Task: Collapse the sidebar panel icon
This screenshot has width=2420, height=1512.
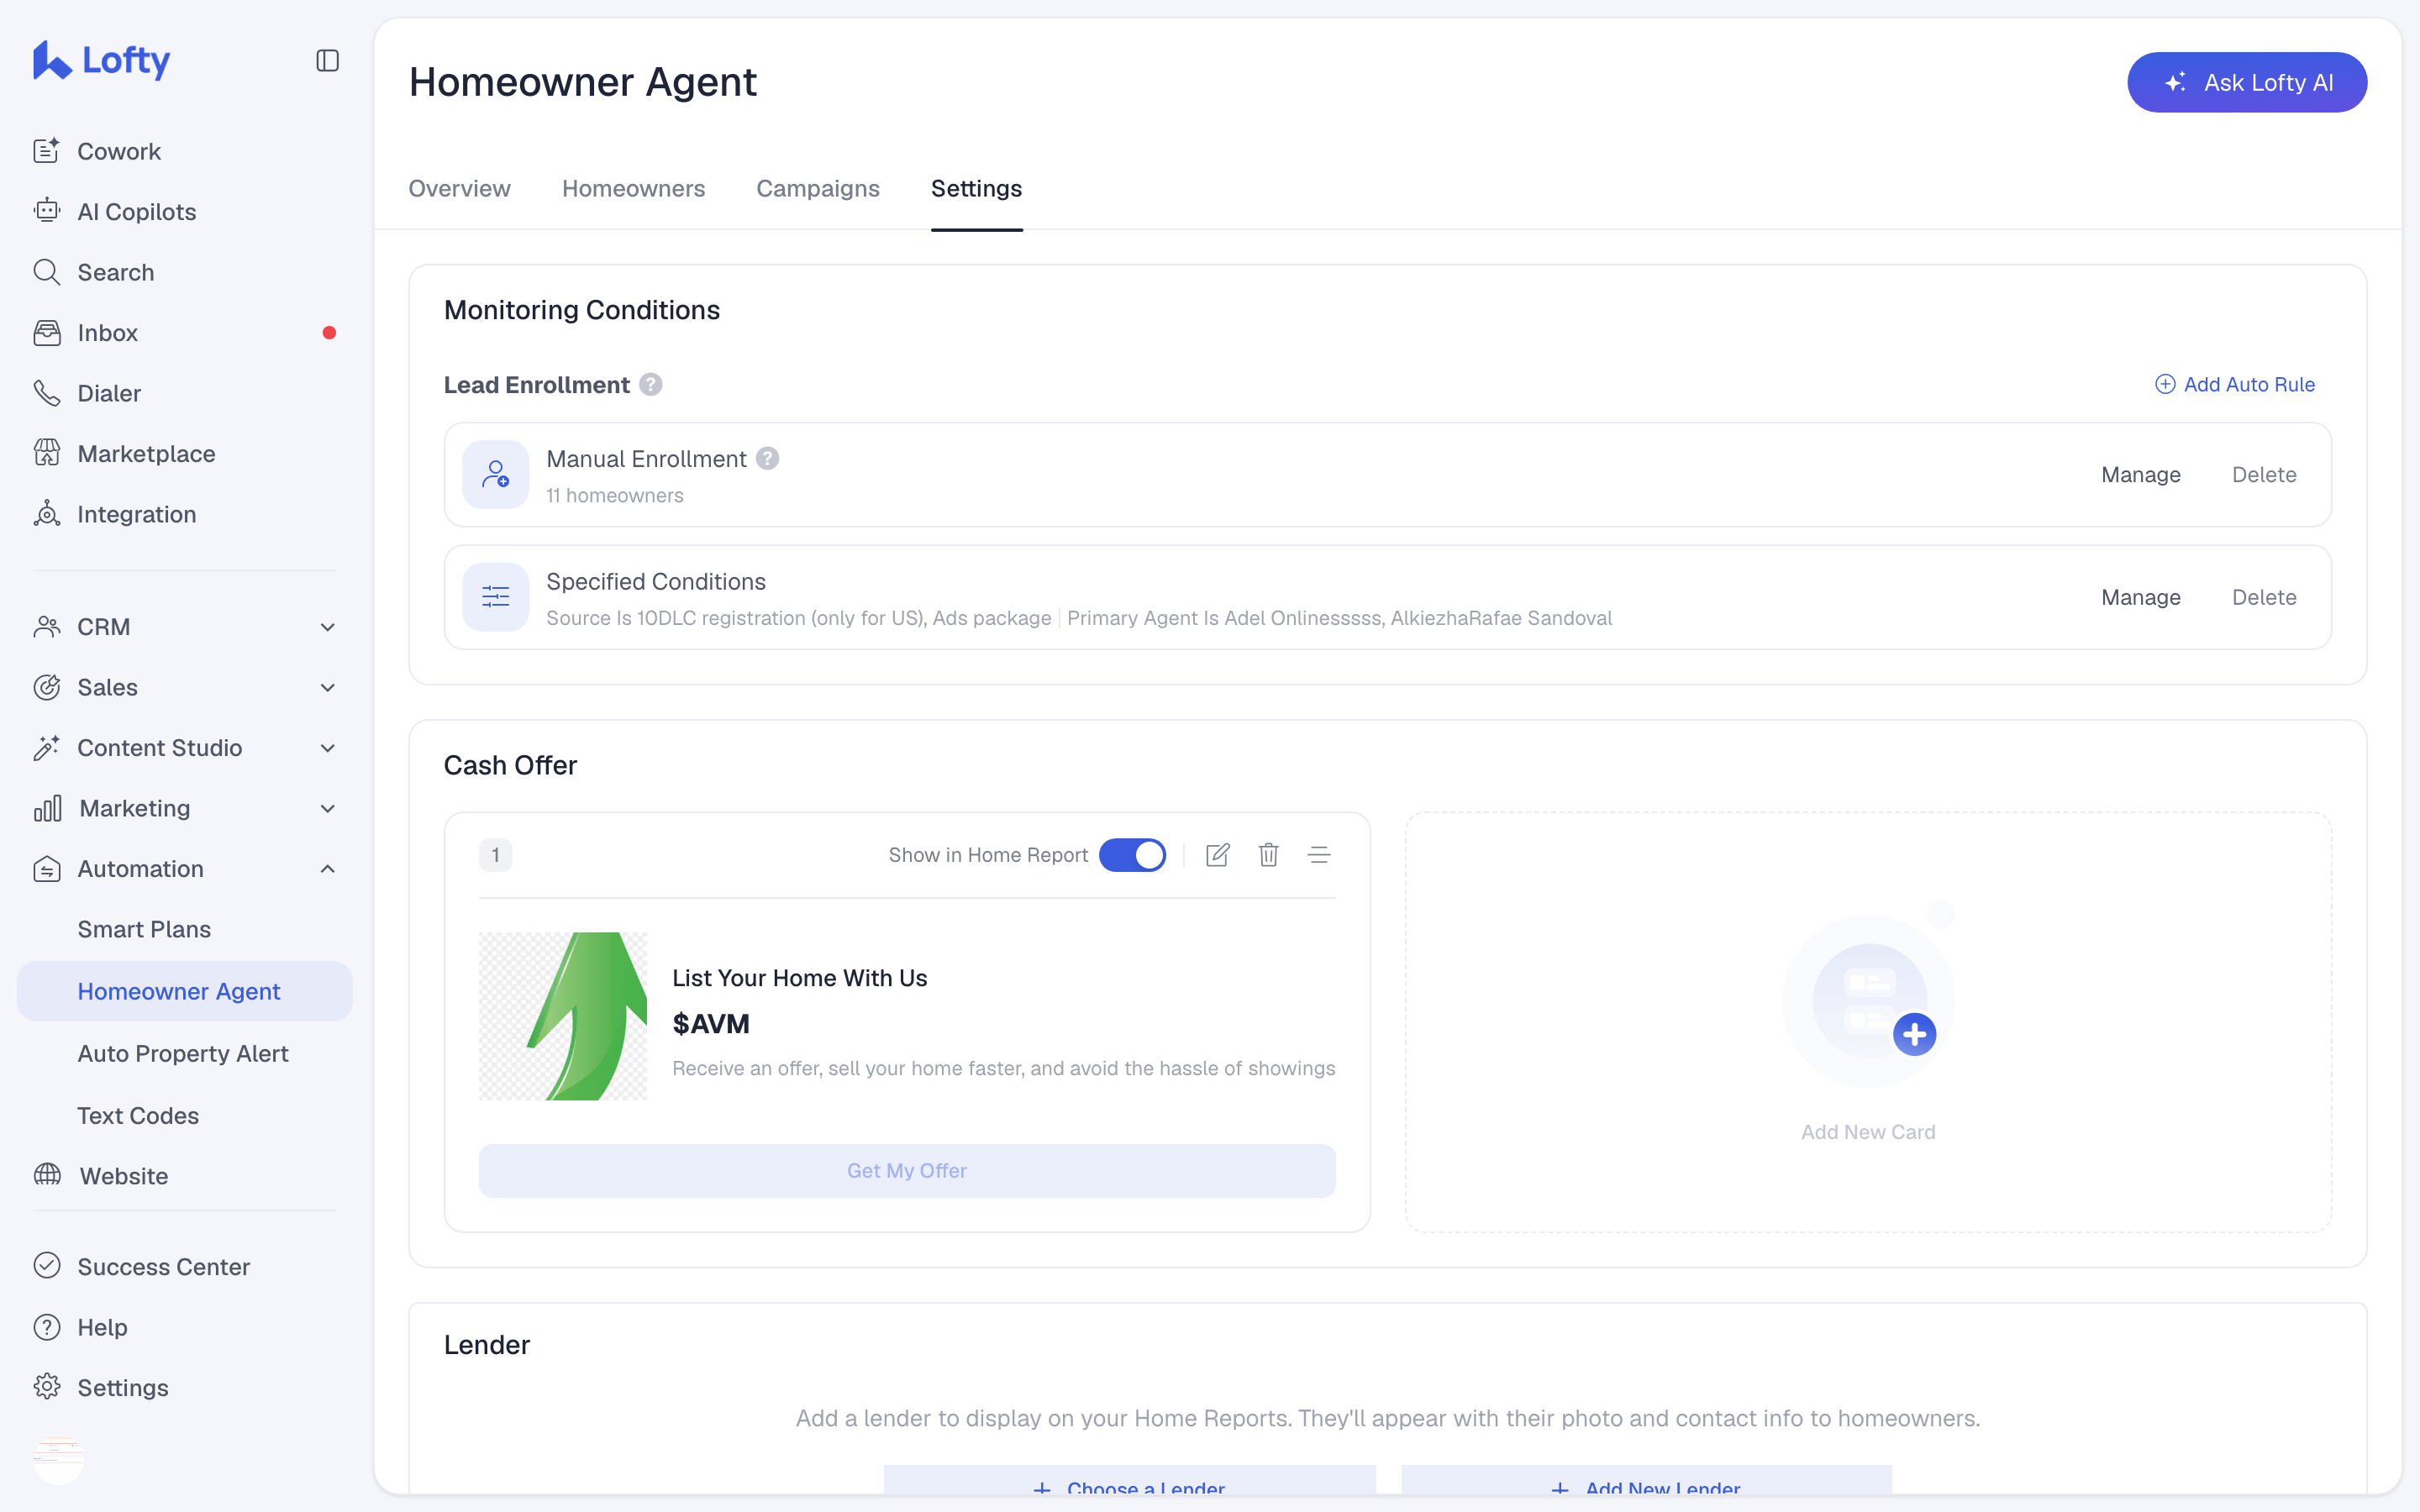Action: click(x=327, y=61)
